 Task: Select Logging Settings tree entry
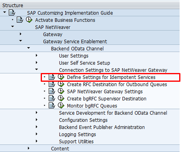click(x=77, y=135)
